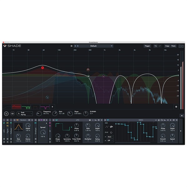The image size is (187, 187).
Task: Go to the previous preset arrow
Action: (x=75, y=46)
